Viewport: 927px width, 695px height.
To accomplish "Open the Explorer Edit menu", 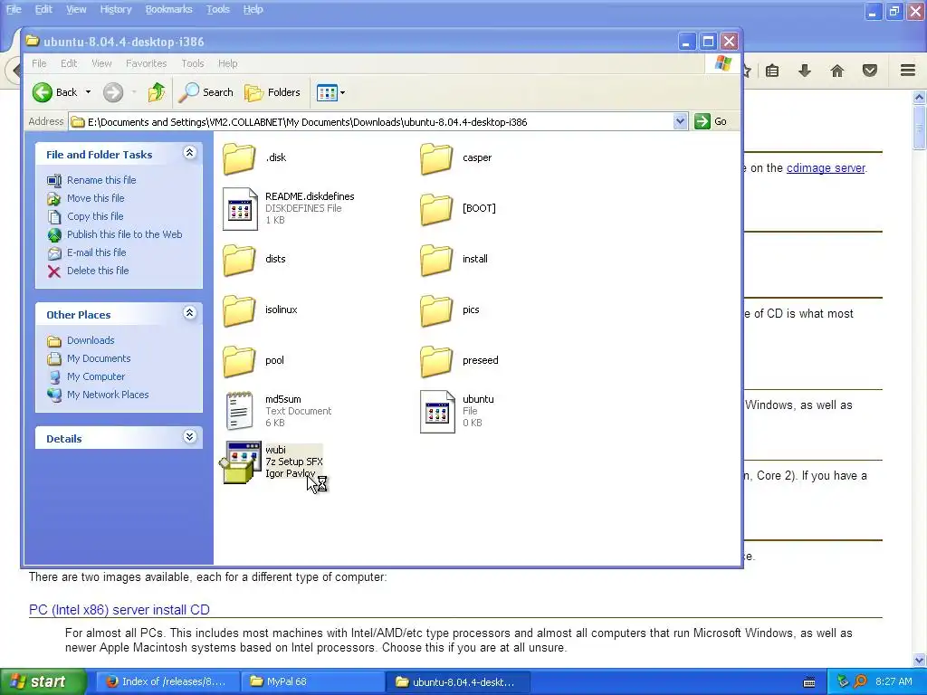I will tap(69, 63).
